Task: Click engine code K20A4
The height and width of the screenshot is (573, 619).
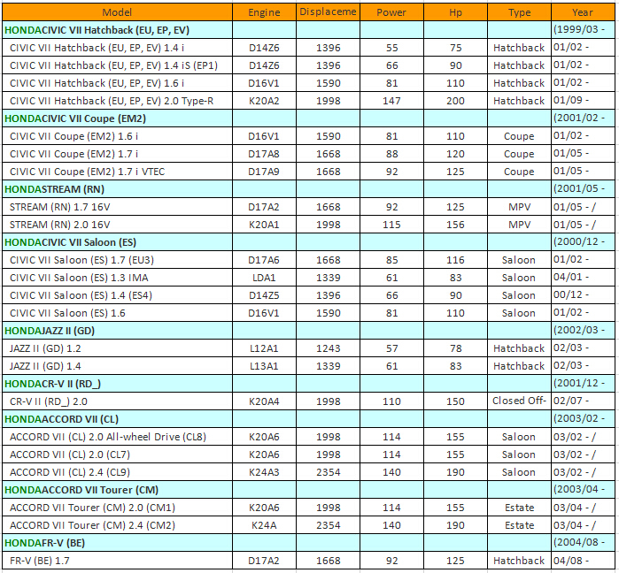Action: point(264,401)
